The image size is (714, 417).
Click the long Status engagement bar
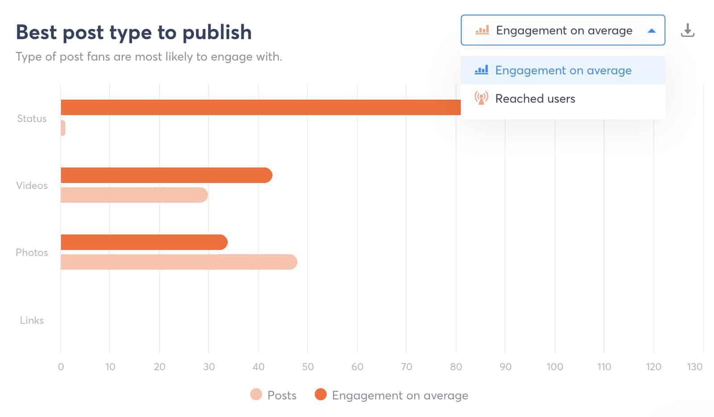(x=259, y=107)
